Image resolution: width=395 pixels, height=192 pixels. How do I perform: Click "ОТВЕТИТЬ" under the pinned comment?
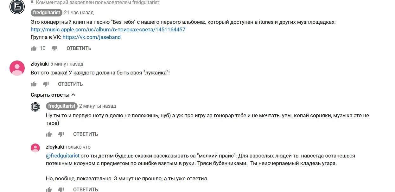(79, 48)
